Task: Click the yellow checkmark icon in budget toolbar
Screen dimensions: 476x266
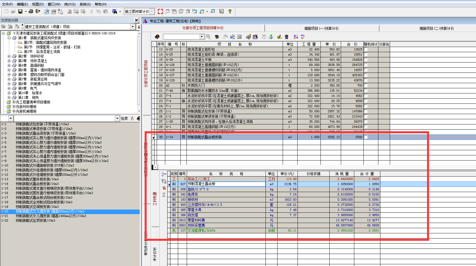Action: (x=280, y=37)
